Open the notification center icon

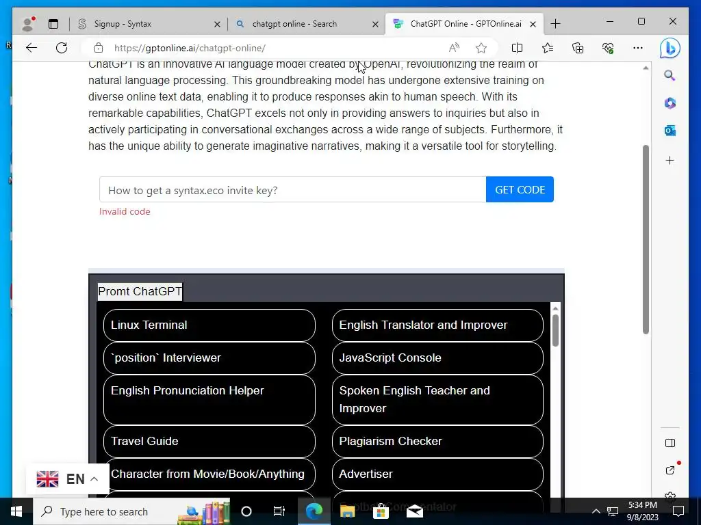tap(678, 511)
